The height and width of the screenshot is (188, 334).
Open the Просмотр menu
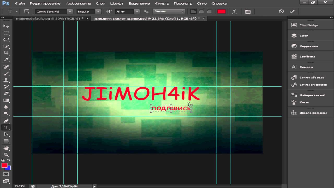pos(183,3)
